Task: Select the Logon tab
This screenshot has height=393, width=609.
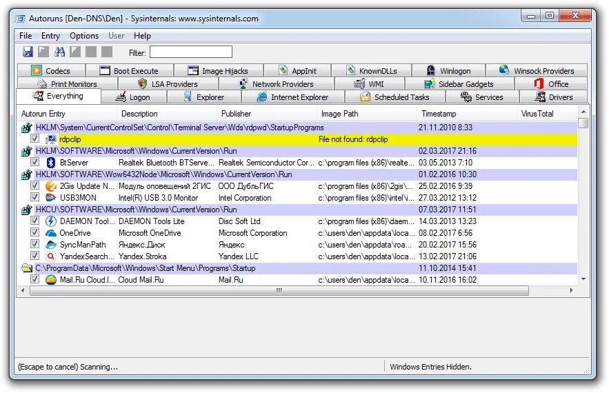Action: [133, 97]
